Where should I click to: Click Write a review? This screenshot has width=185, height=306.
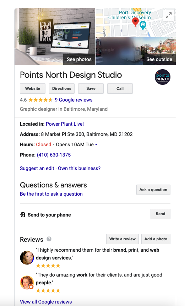(x=123, y=239)
